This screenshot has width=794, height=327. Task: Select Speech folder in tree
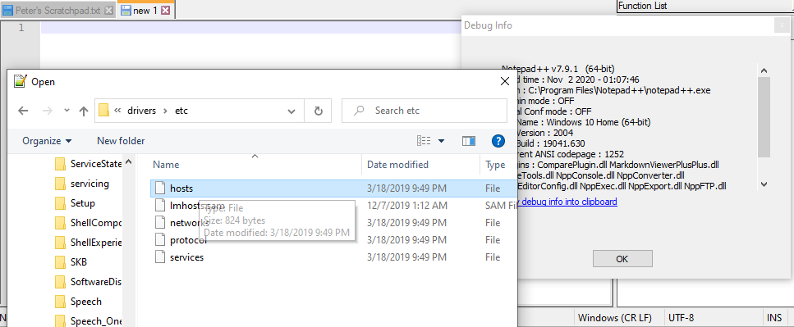[79, 302]
